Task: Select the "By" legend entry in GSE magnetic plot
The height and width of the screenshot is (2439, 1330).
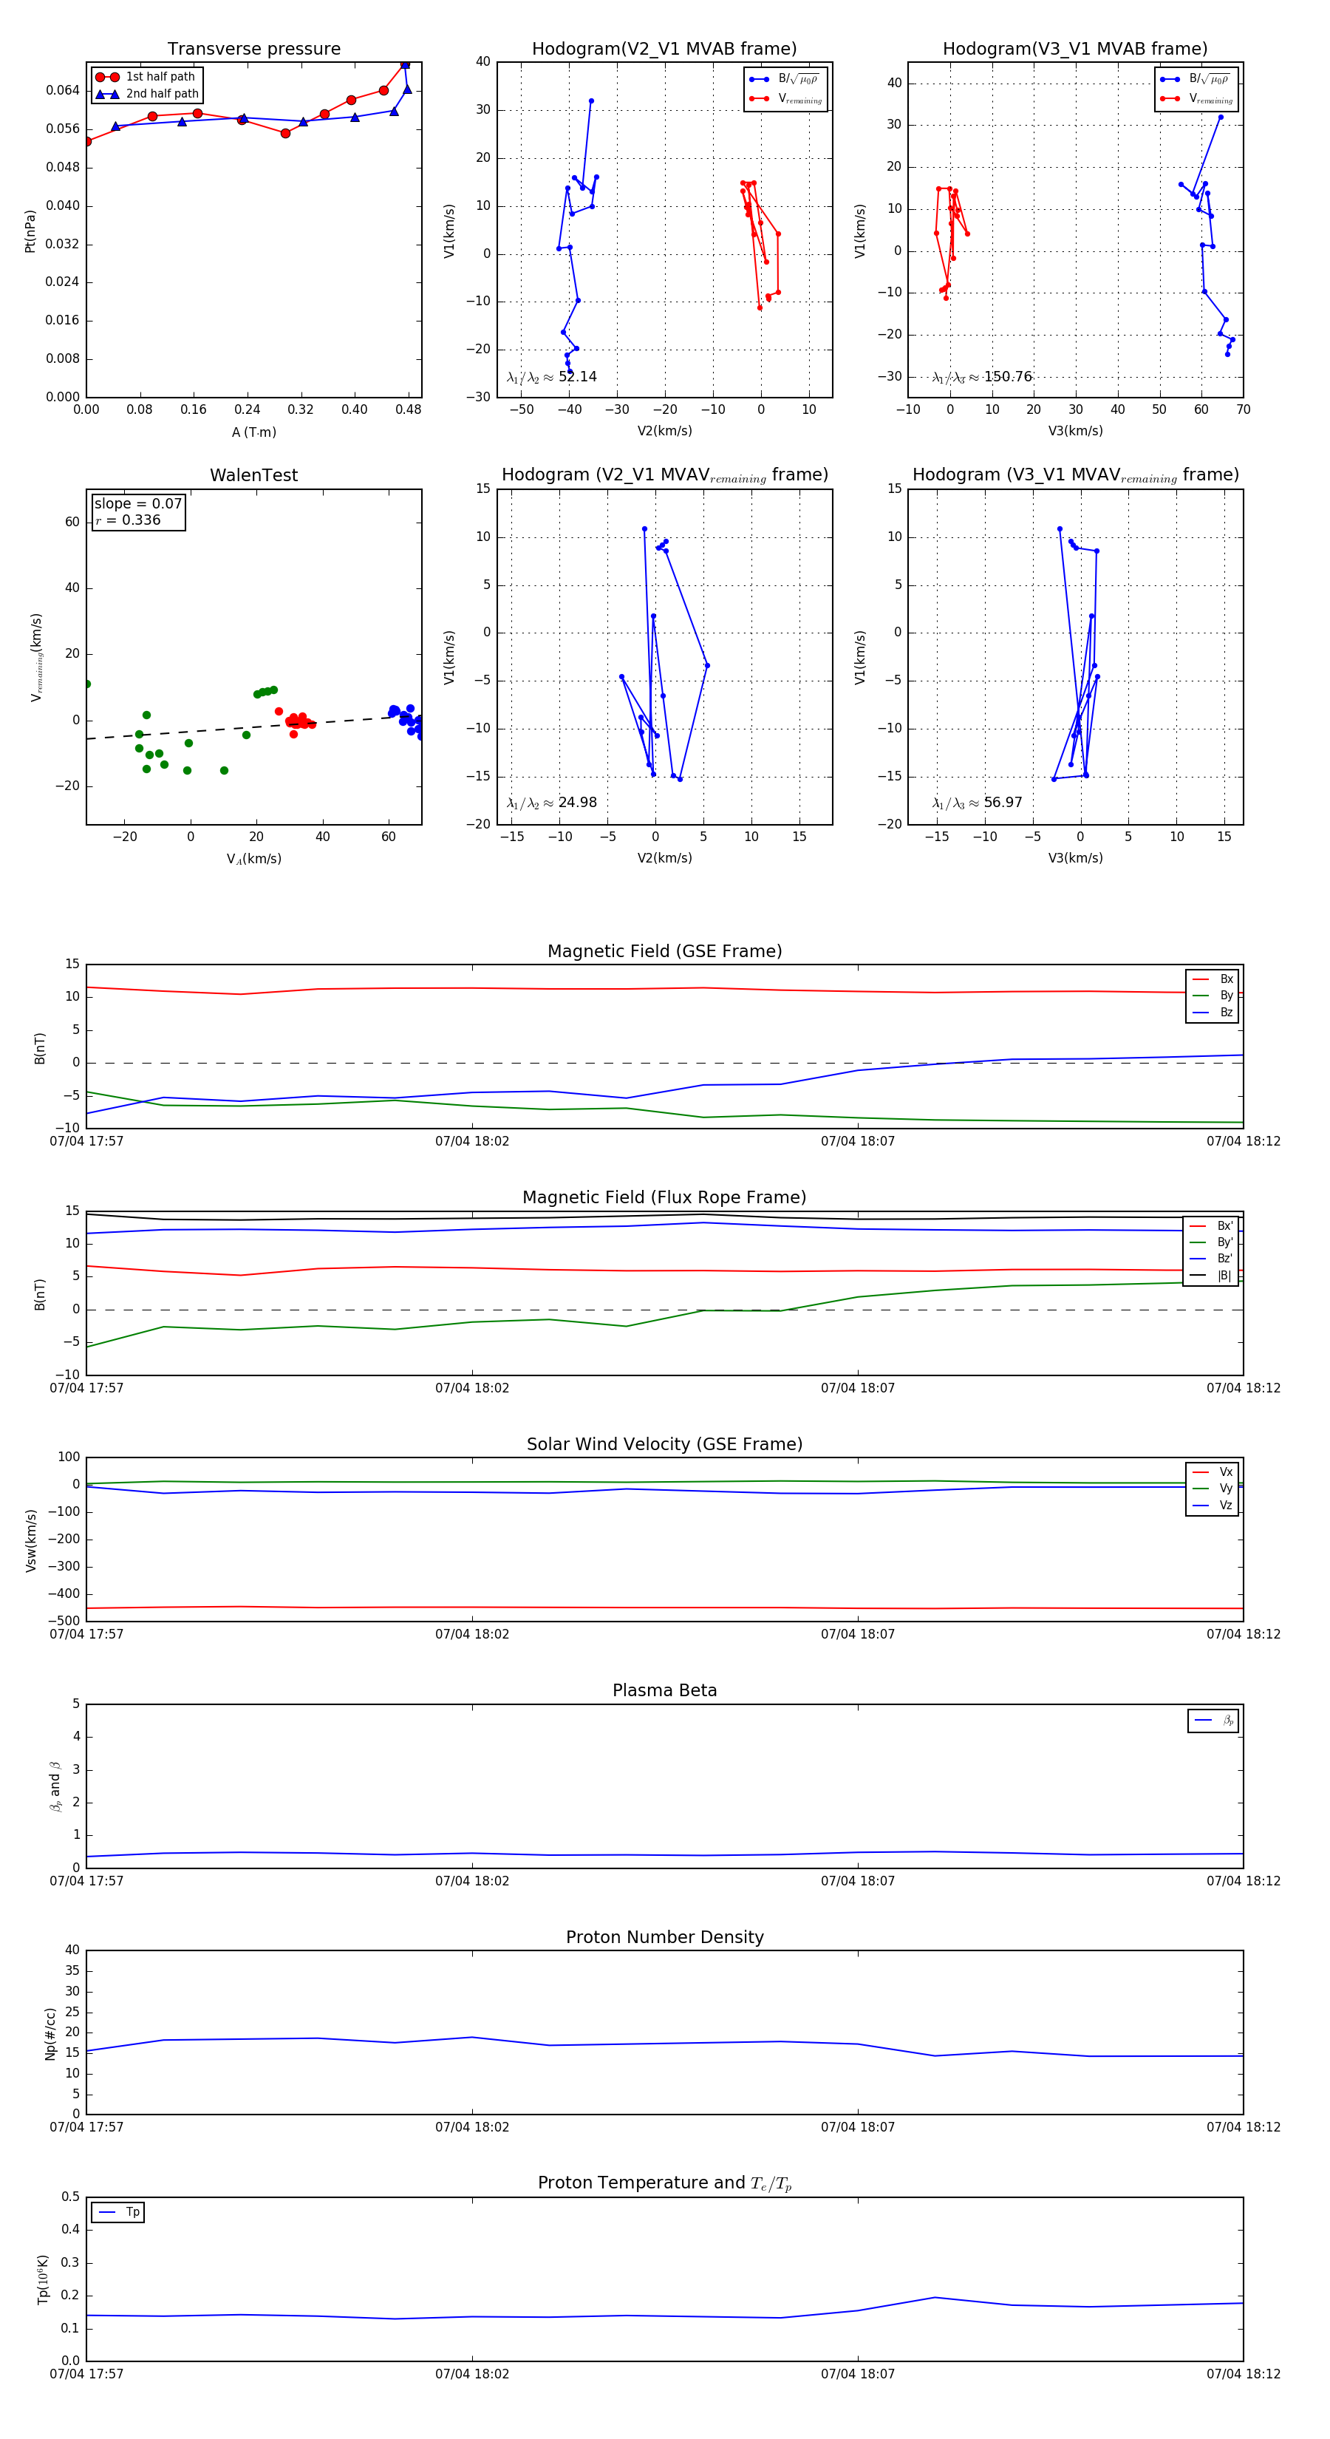Action: (x=1213, y=995)
